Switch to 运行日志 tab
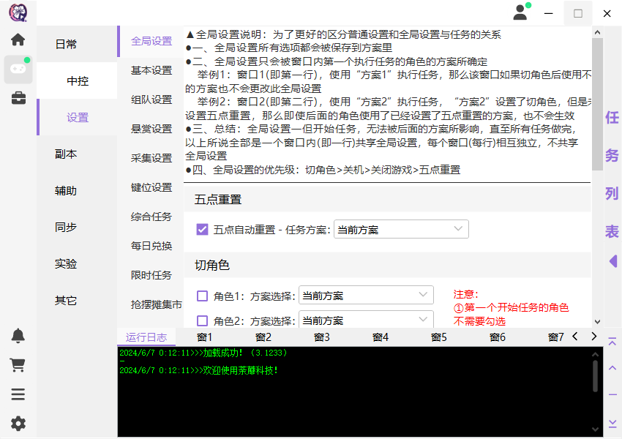Viewport: 622px width, 439px height. [146, 337]
